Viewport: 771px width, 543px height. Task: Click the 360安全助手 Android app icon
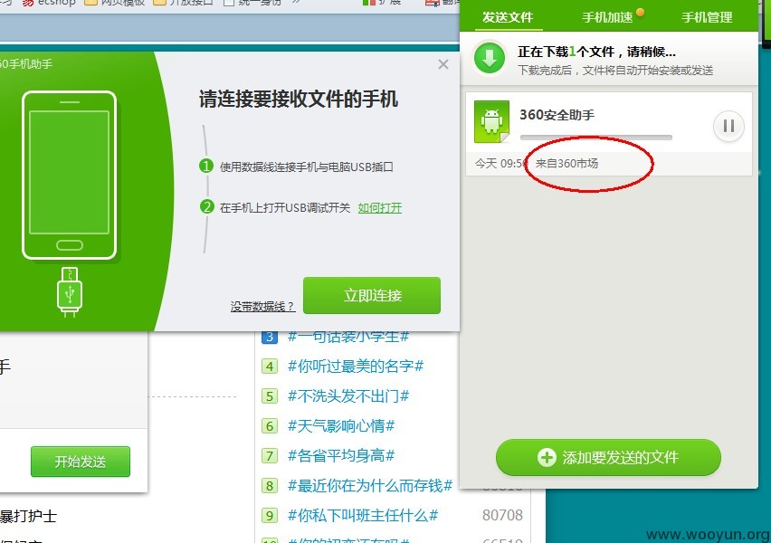click(x=491, y=121)
